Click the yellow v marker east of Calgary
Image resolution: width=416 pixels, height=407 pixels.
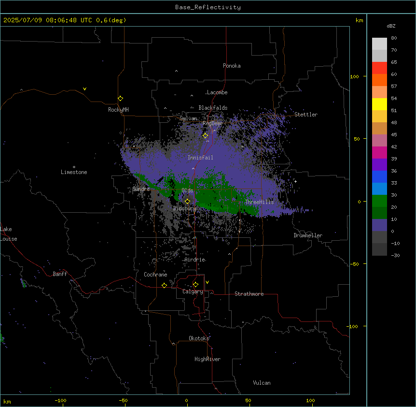click(207, 282)
